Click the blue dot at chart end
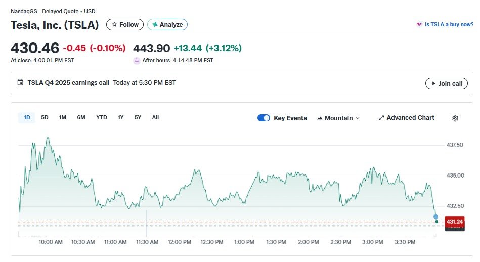This screenshot has width=480, height=262. [435, 216]
